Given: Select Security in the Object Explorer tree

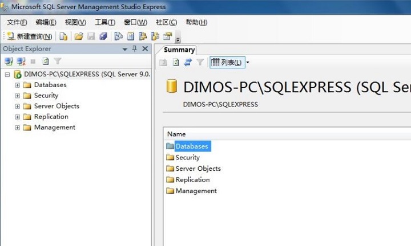Looking at the screenshot, I should coord(46,96).
